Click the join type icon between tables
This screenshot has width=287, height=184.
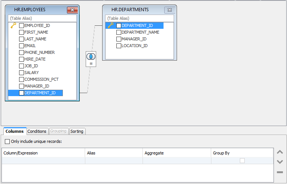point(91,56)
